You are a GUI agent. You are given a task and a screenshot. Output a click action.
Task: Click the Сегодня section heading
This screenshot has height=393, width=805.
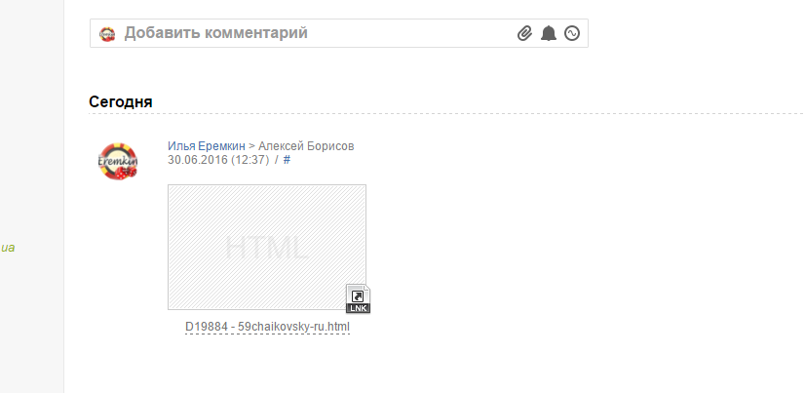pos(121,101)
